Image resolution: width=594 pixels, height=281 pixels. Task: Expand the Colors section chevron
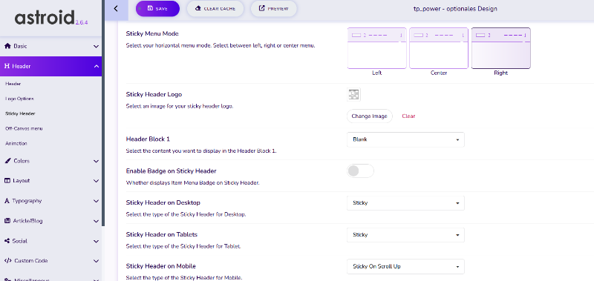click(97, 161)
